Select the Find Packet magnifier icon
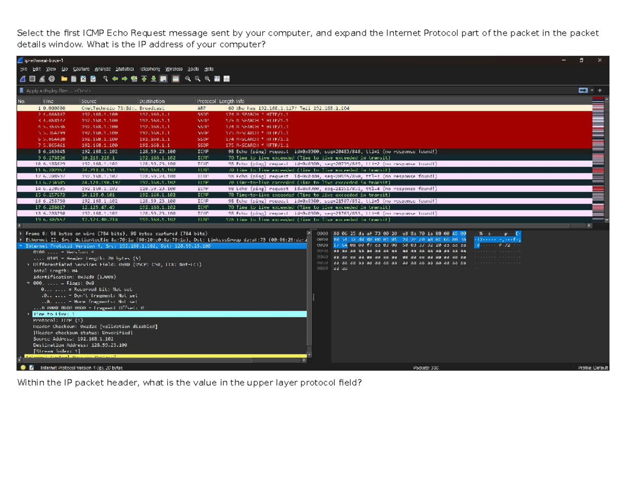Image resolution: width=626 pixels, height=484 pixels. [x=105, y=78]
